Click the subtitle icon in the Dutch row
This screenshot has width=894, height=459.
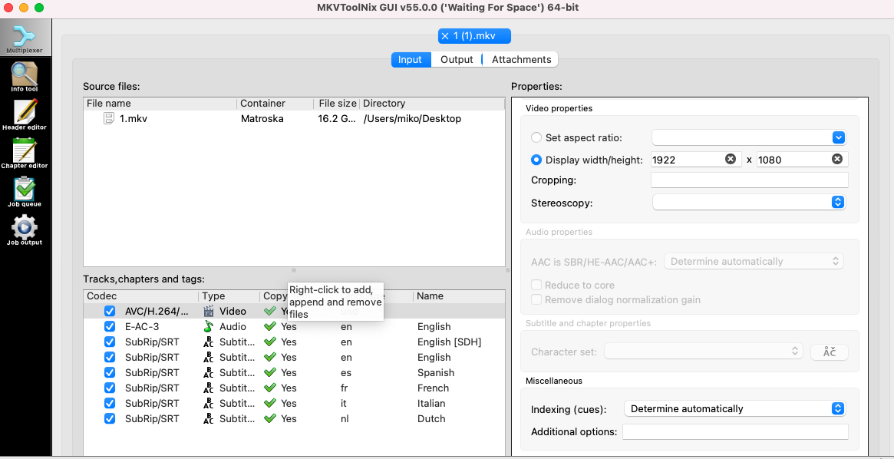[x=209, y=419]
